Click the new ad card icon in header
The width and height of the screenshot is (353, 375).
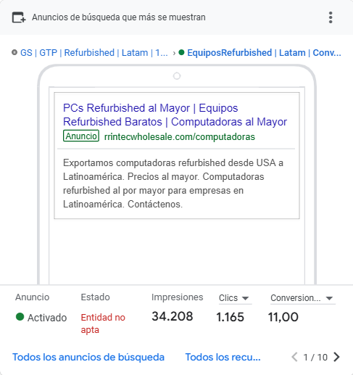point(19,17)
